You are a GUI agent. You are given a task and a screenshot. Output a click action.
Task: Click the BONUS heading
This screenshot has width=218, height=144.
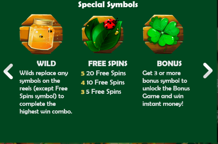coord(169,63)
